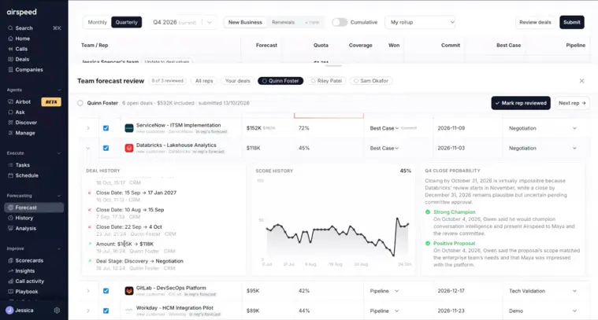
Task: Open GitLab Pipeline category dropdown
Action: (x=384, y=291)
